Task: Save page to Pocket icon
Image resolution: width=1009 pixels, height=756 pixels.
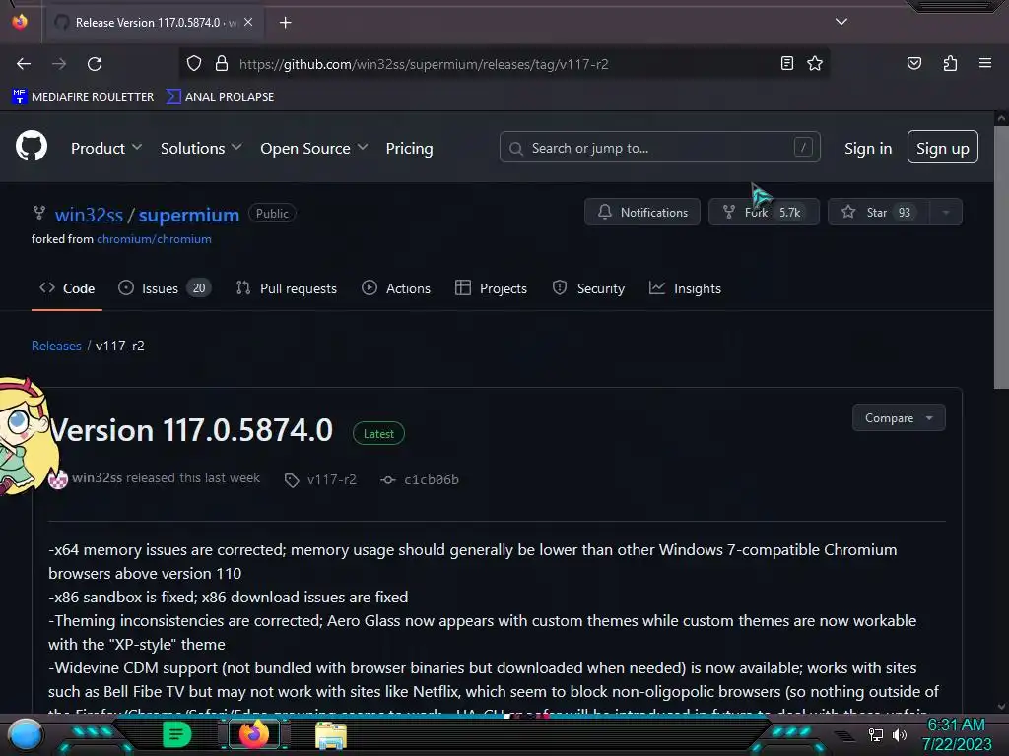Action: [x=913, y=64]
